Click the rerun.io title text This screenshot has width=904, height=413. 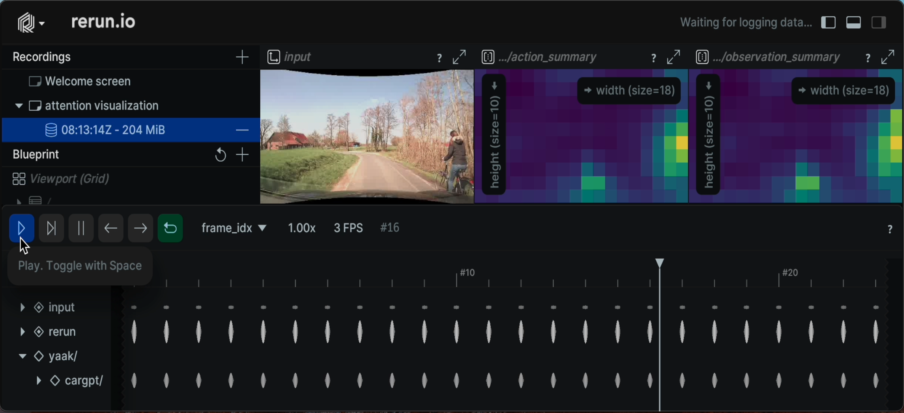(103, 22)
